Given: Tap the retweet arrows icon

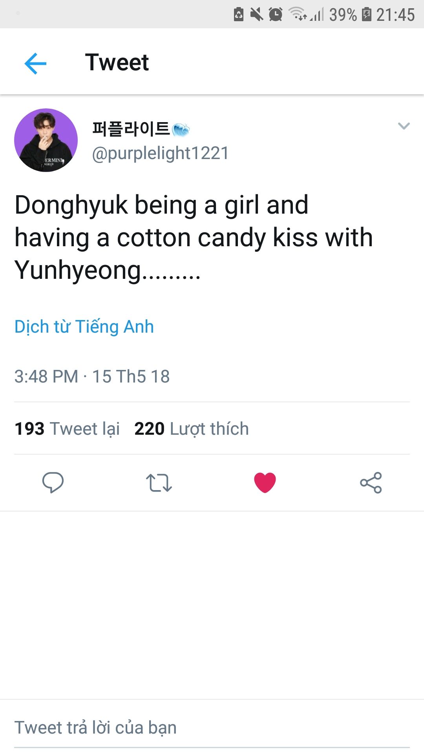Looking at the screenshot, I should pos(159,483).
